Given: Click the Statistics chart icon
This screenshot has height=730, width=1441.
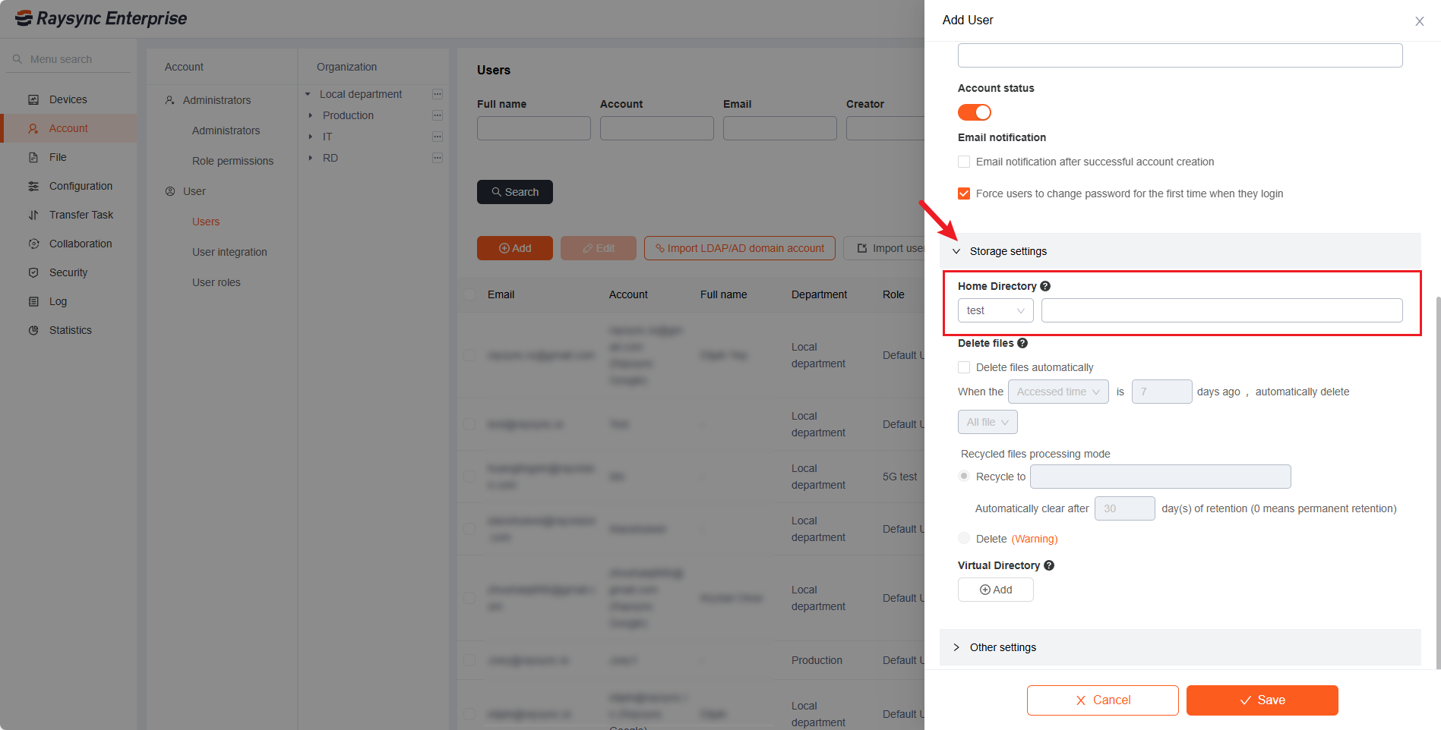Looking at the screenshot, I should [x=33, y=330].
